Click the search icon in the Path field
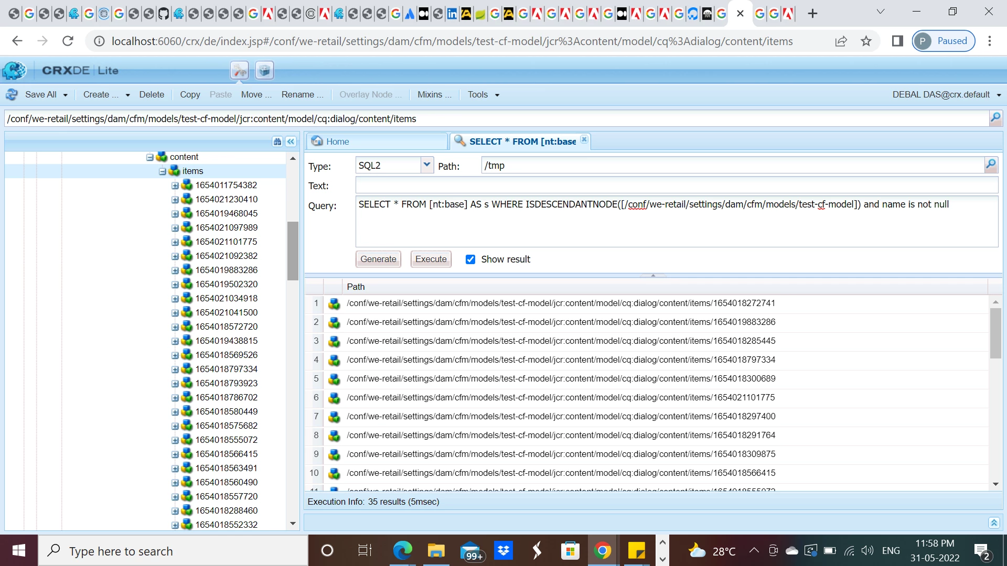Screen dimensions: 1007x566 [x=991, y=165]
